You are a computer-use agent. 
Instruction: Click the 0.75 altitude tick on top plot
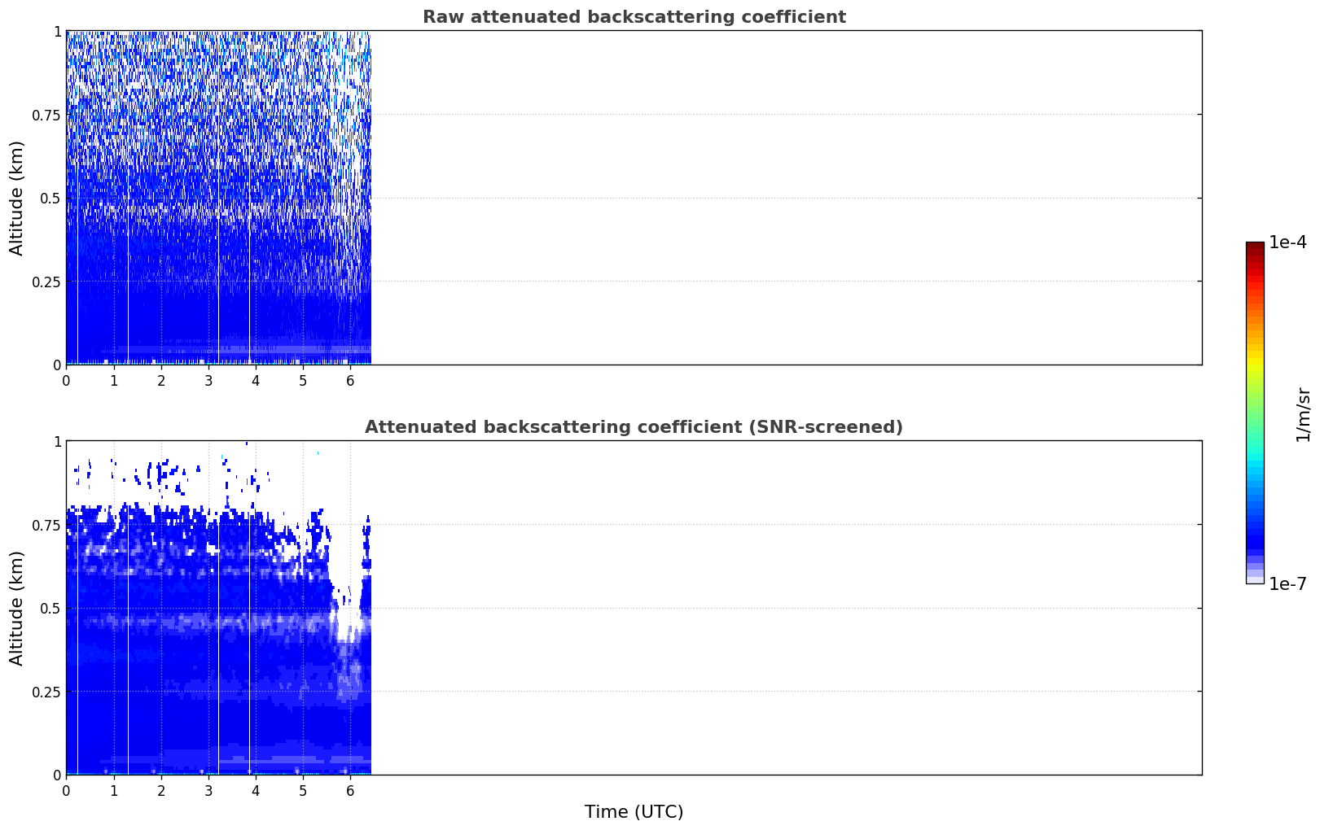coord(46,115)
